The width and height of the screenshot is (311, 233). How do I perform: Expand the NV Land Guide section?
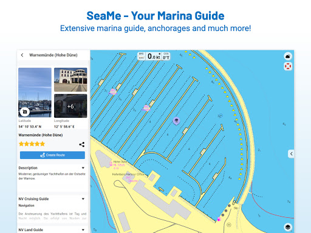[83, 230]
